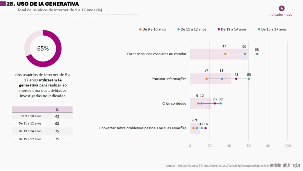Click the nic.br logo
This screenshot has height=171, width=303.
tap(287, 165)
